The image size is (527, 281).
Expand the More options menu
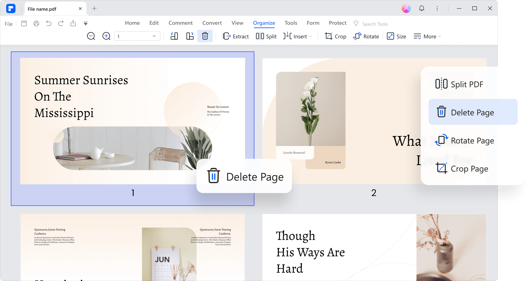[x=427, y=36]
